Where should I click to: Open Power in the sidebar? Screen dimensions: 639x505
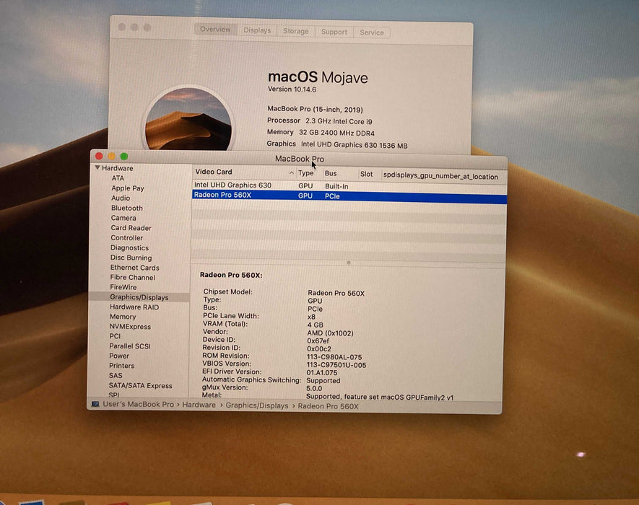pyautogui.click(x=119, y=356)
